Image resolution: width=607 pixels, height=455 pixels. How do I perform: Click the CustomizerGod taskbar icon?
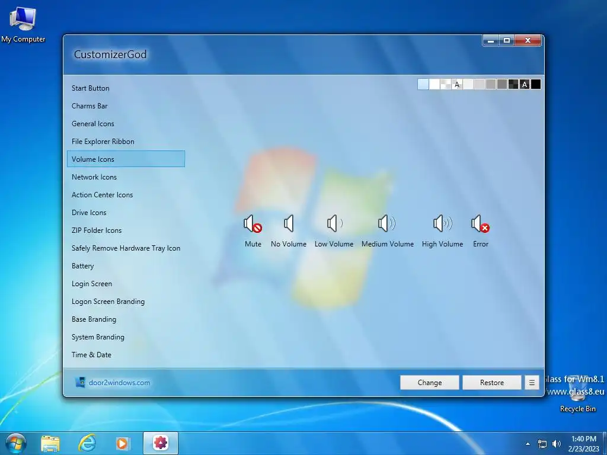(x=161, y=443)
